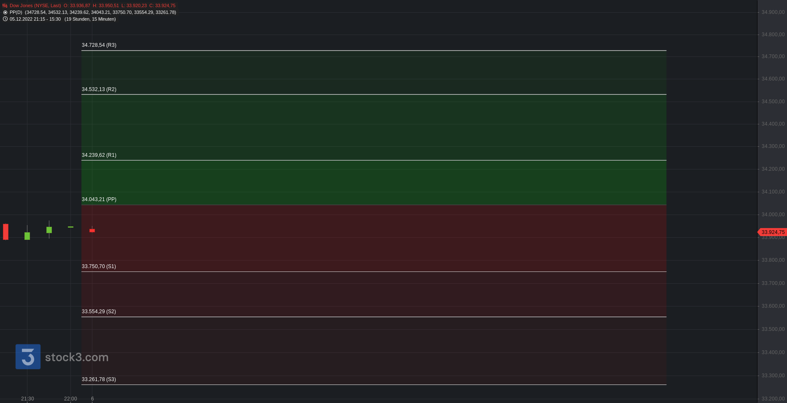
Task: Click the 34.239,62 (R1) resistance label
Action: 99,155
